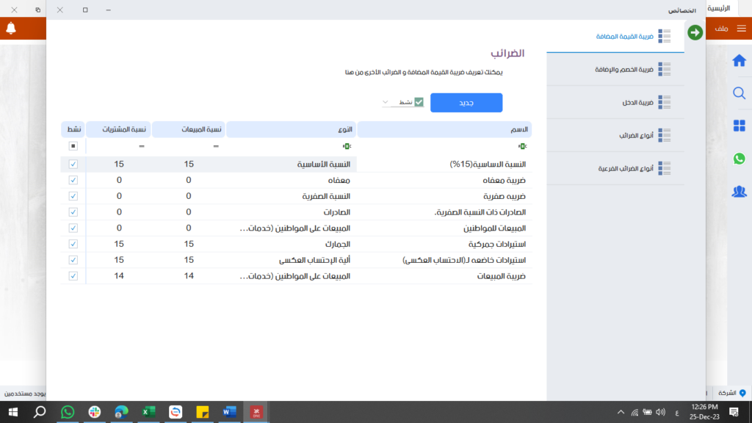The height and width of the screenshot is (423, 752).
Task: Disable the active checkbox for الجمارك tax
Action: [x=73, y=244]
